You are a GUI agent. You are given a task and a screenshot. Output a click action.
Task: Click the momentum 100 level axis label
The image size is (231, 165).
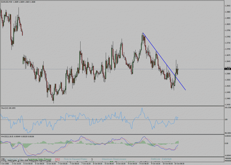[x=226, y=120]
